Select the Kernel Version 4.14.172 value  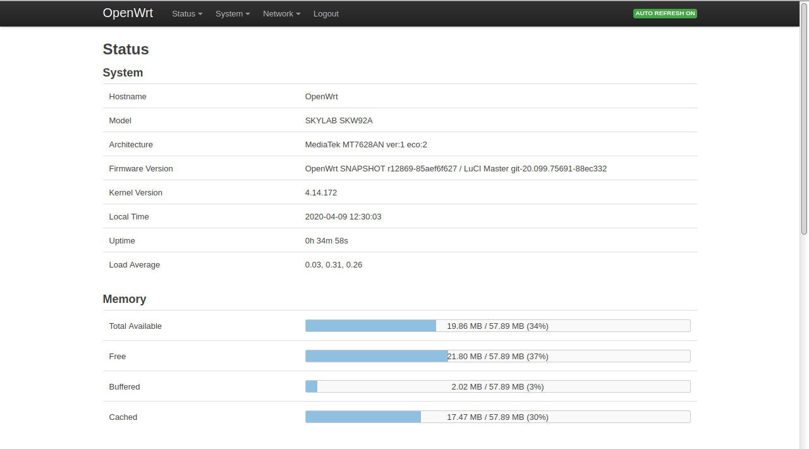[x=321, y=193]
